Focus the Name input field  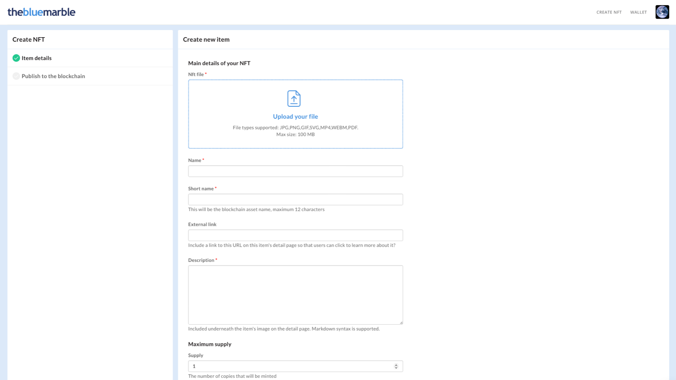(295, 171)
